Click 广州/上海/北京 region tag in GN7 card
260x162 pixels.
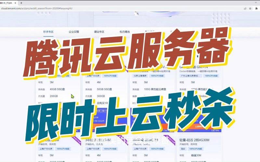coord(190,76)
